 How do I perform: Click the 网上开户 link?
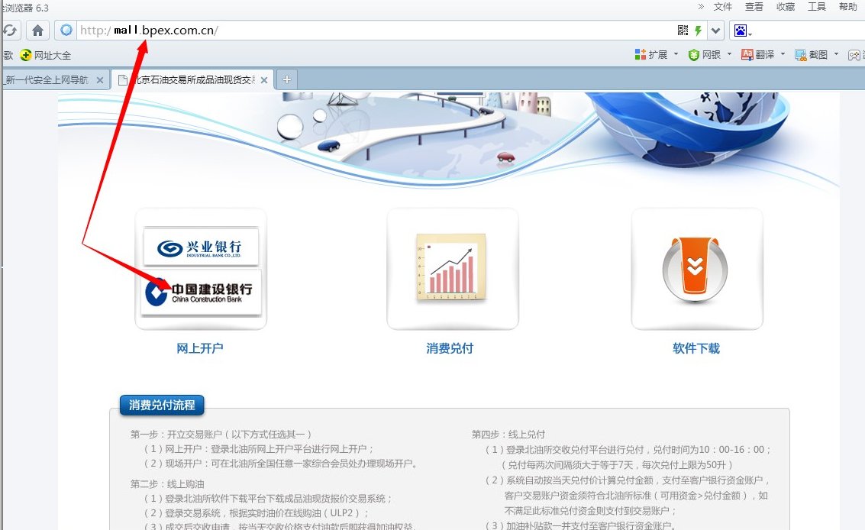[200, 348]
